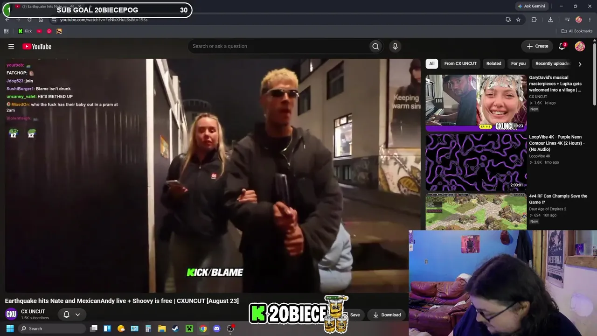
Task: Open File Explorer from the taskbar
Action: [x=162, y=329]
